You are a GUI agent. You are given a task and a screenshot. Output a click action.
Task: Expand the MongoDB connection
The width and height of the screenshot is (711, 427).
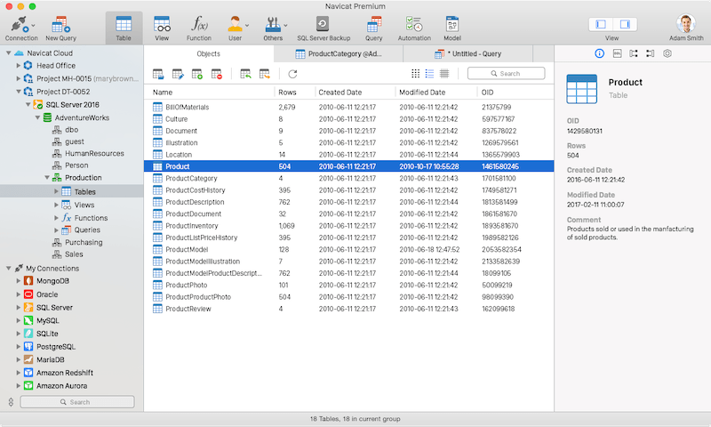(x=18, y=281)
